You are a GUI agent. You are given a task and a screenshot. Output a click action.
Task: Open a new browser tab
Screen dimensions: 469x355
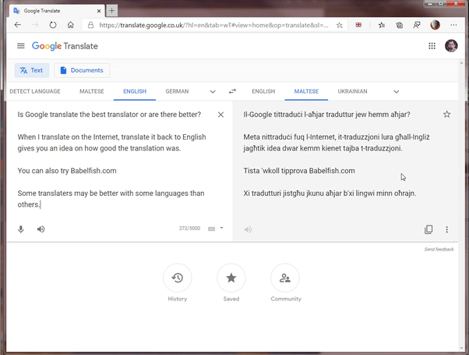[111, 11]
